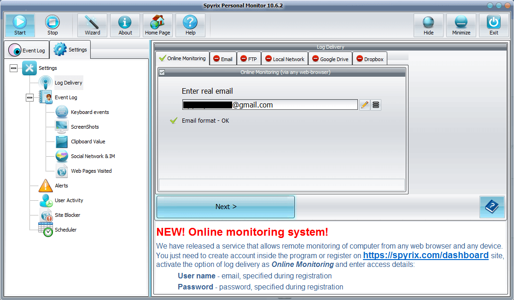Click the Next > button

226,207
